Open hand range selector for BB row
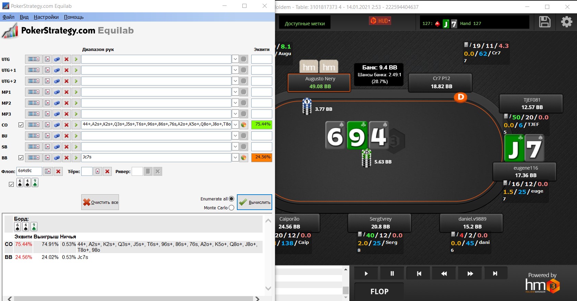The height and width of the screenshot is (301, 577). tap(34, 158)
